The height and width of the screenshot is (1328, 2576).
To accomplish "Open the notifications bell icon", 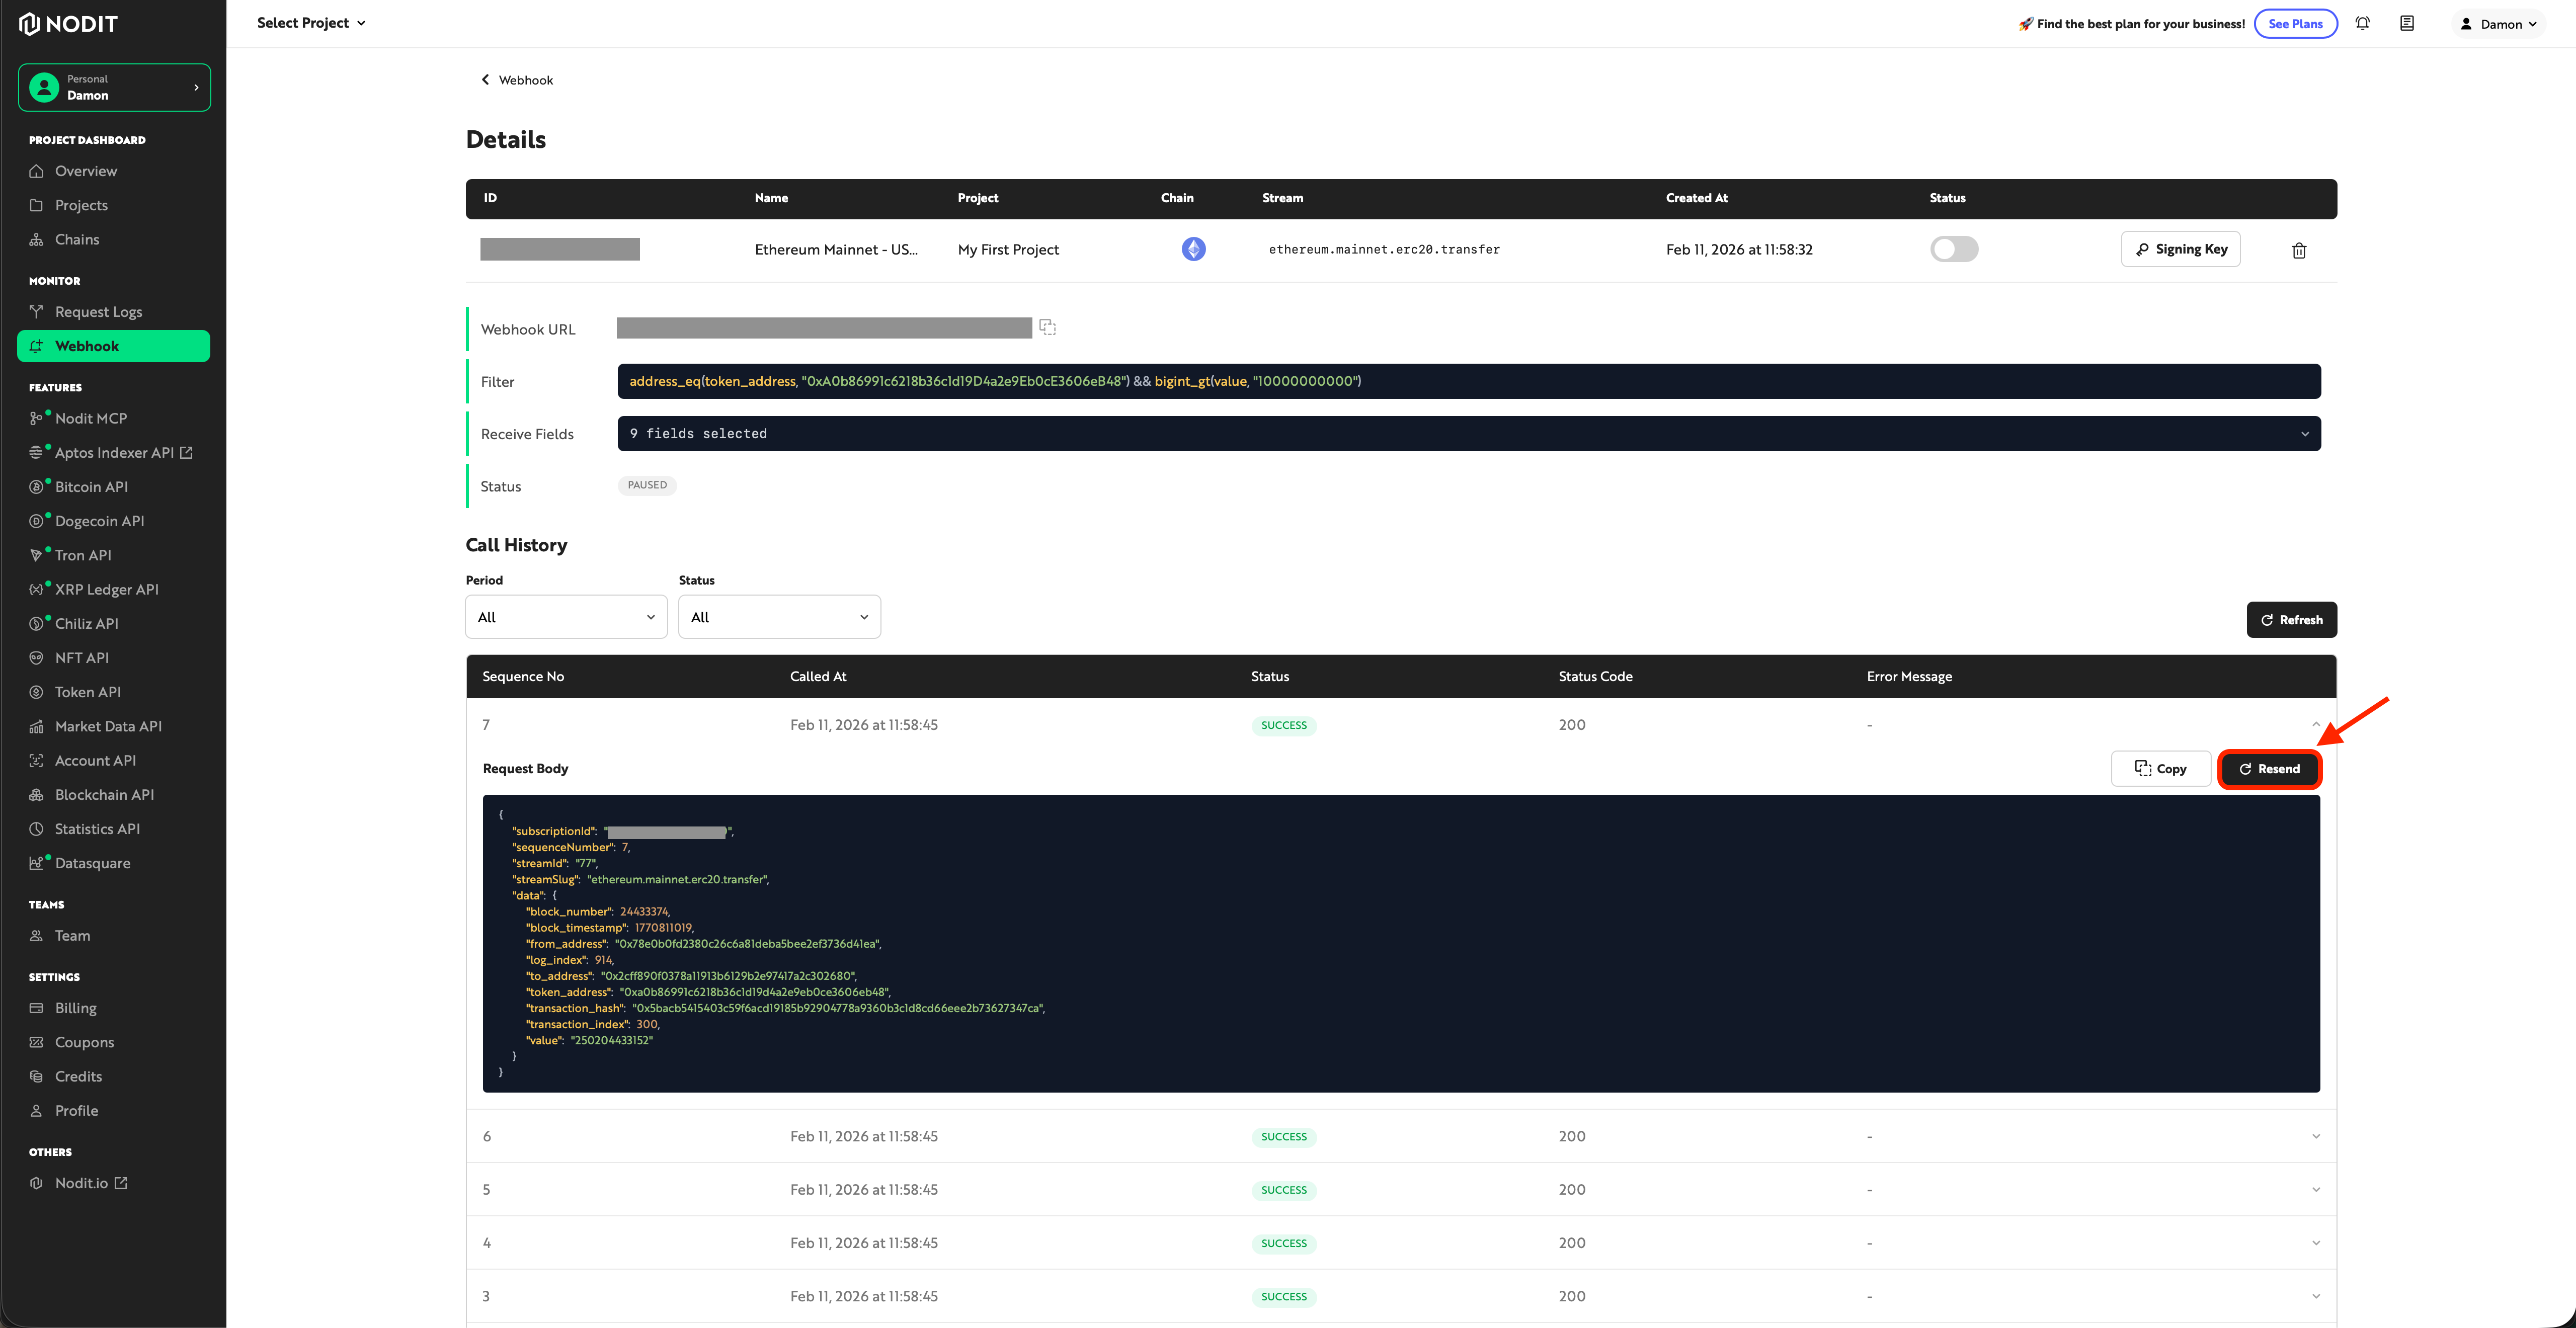I will [x=2362, y=23].
